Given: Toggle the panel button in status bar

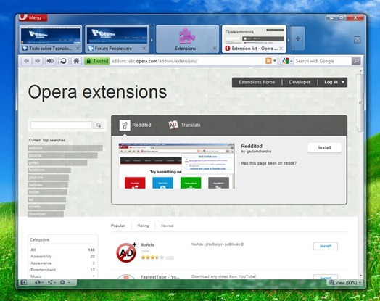Looking at the screenshot, I should 23,282.
